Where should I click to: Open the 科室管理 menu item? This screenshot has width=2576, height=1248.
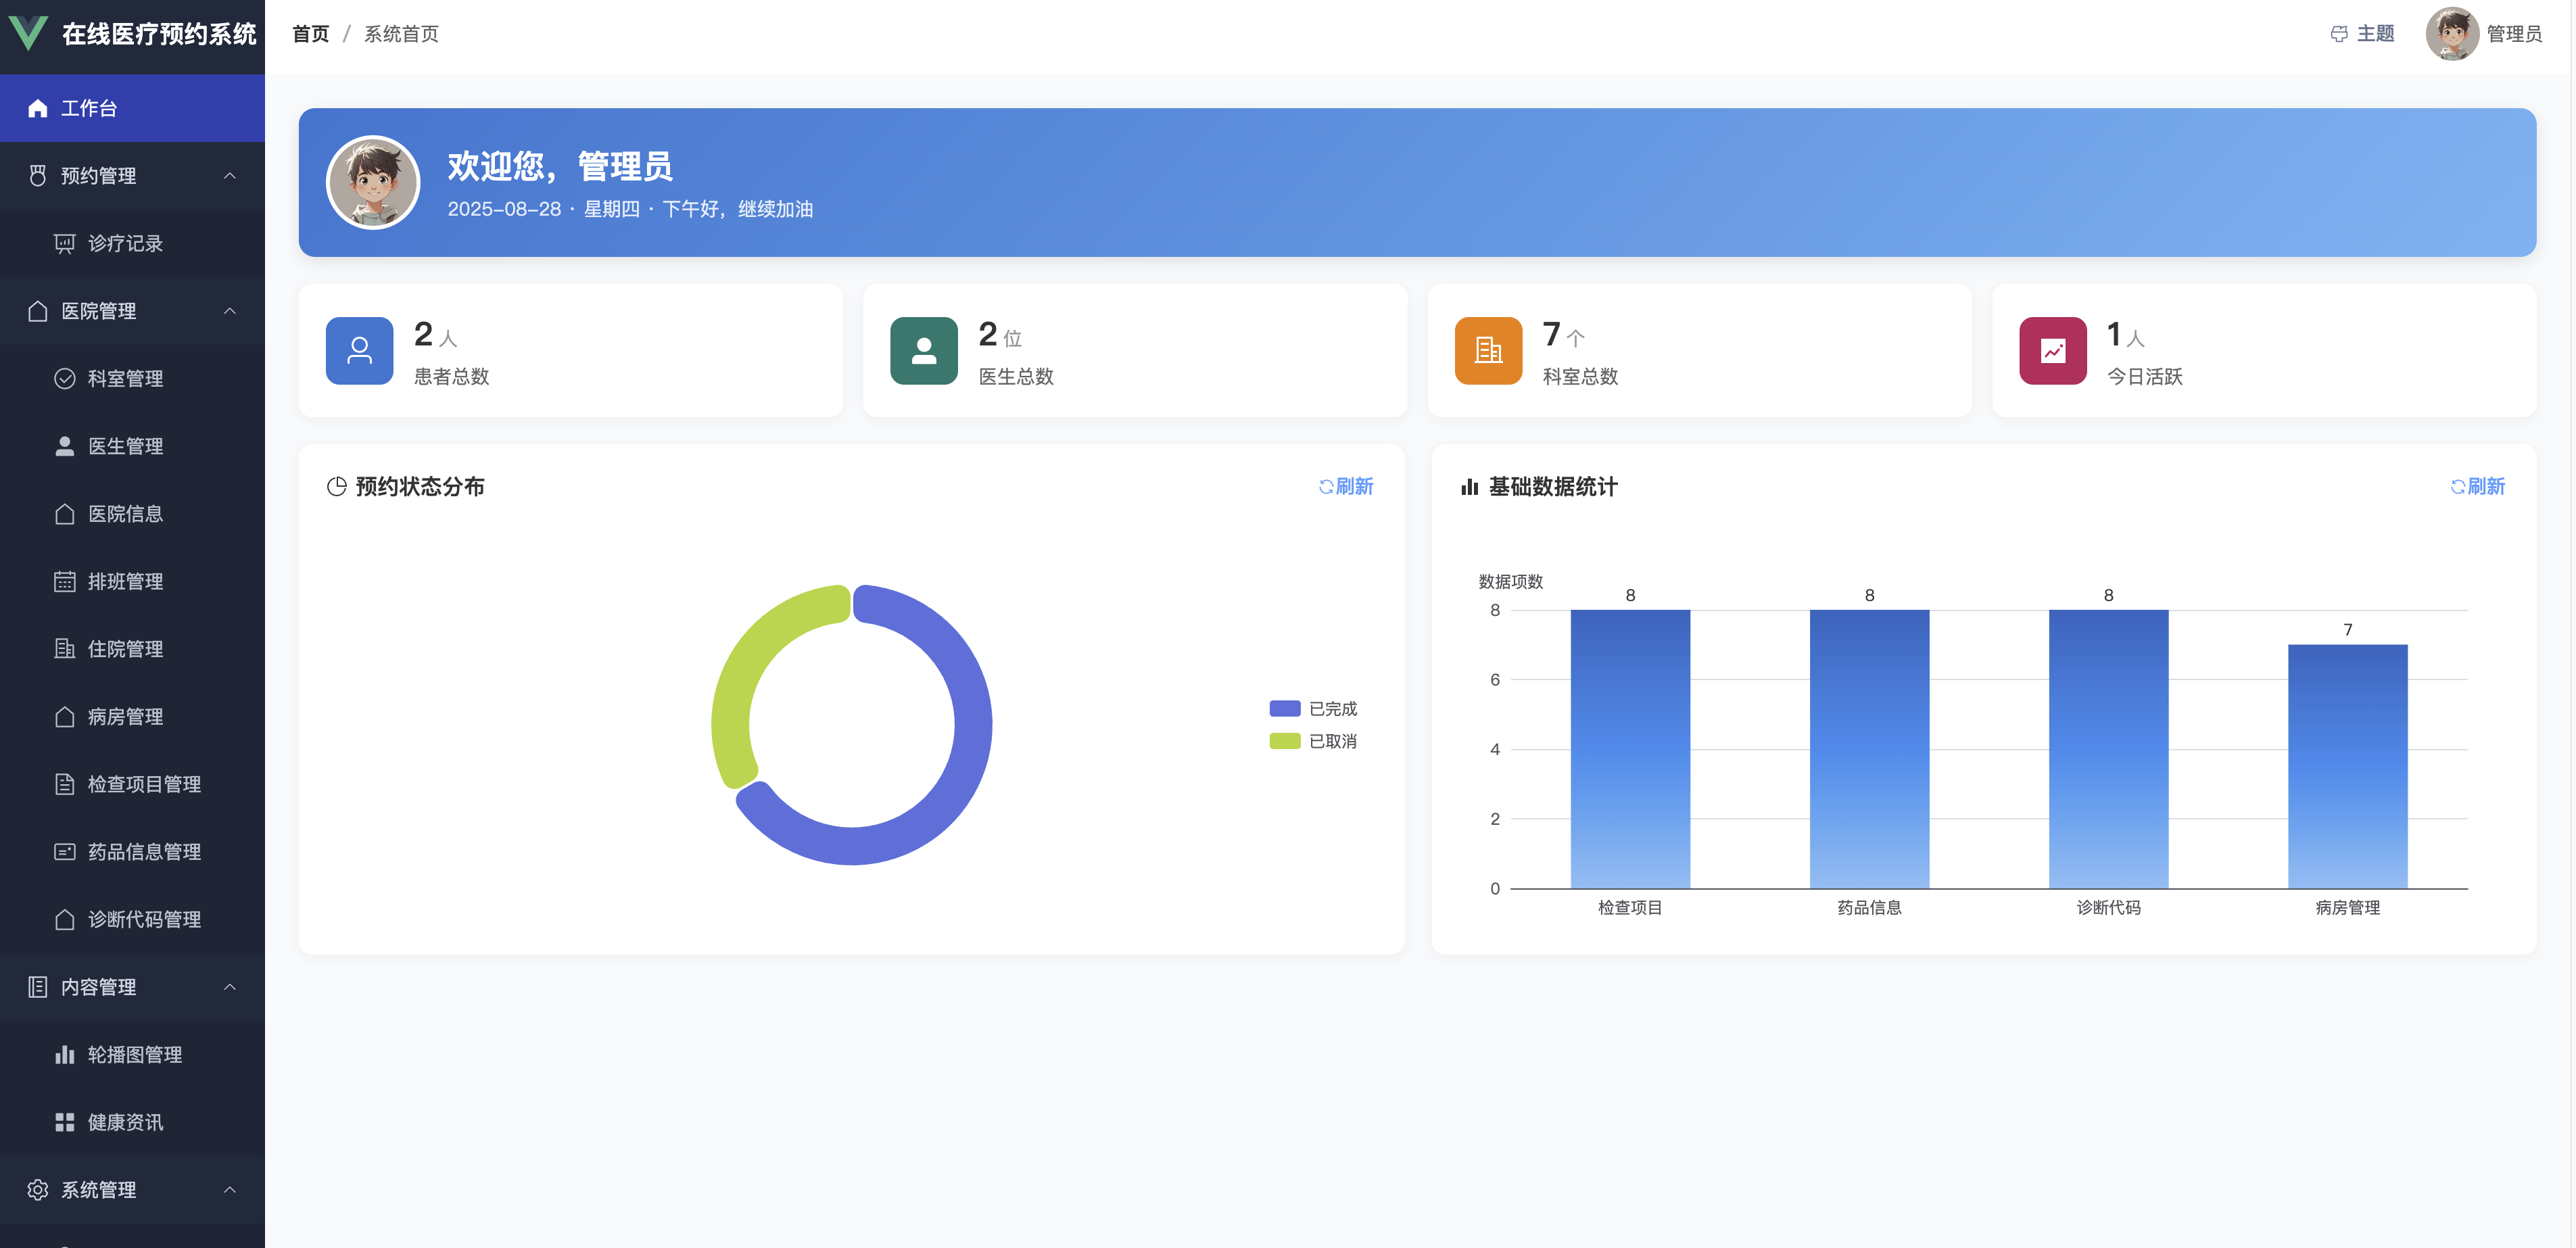point(125,379)
